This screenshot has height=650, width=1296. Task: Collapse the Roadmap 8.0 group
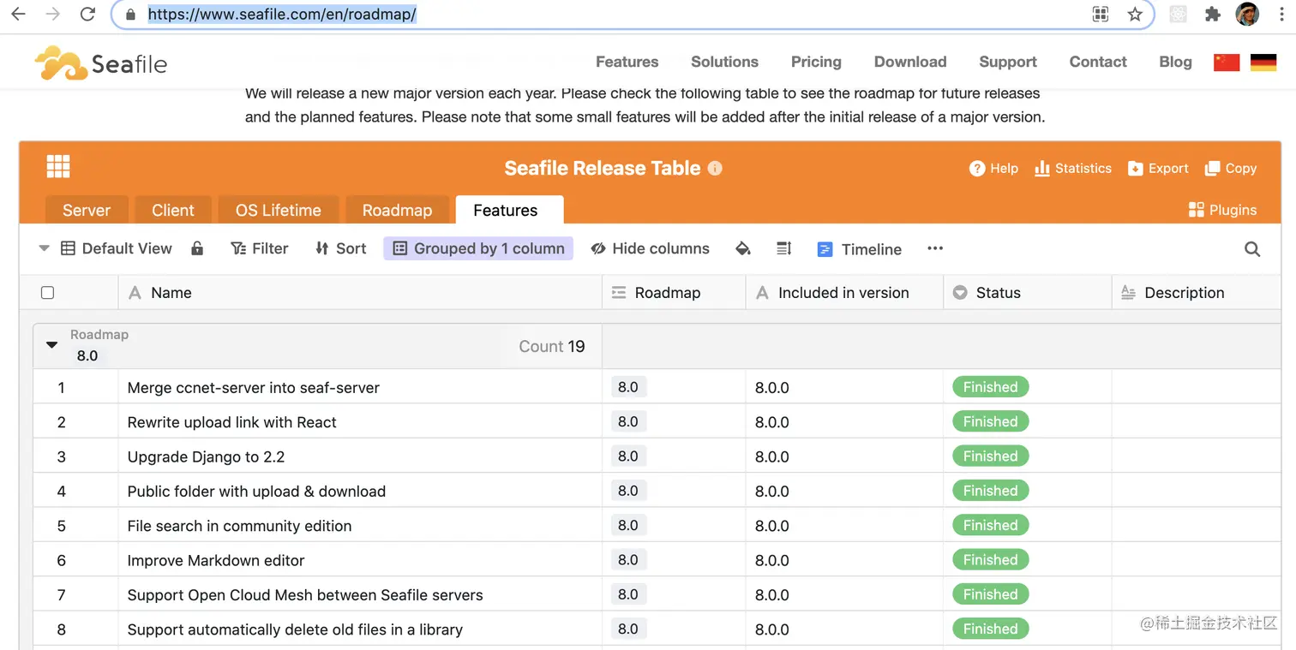tap(51, 345)
